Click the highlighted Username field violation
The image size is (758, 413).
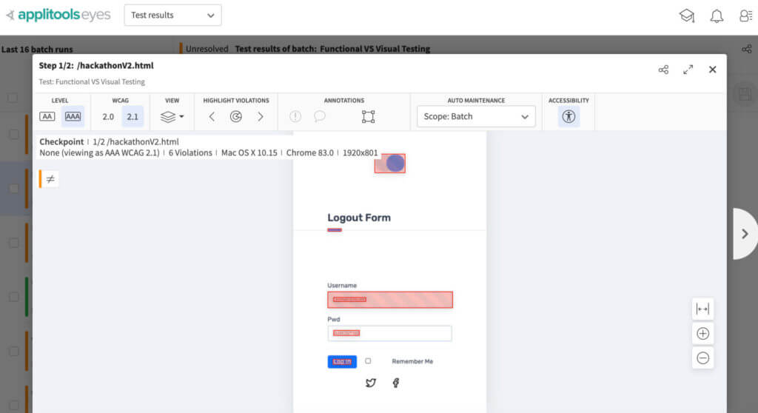pos(390,299)
